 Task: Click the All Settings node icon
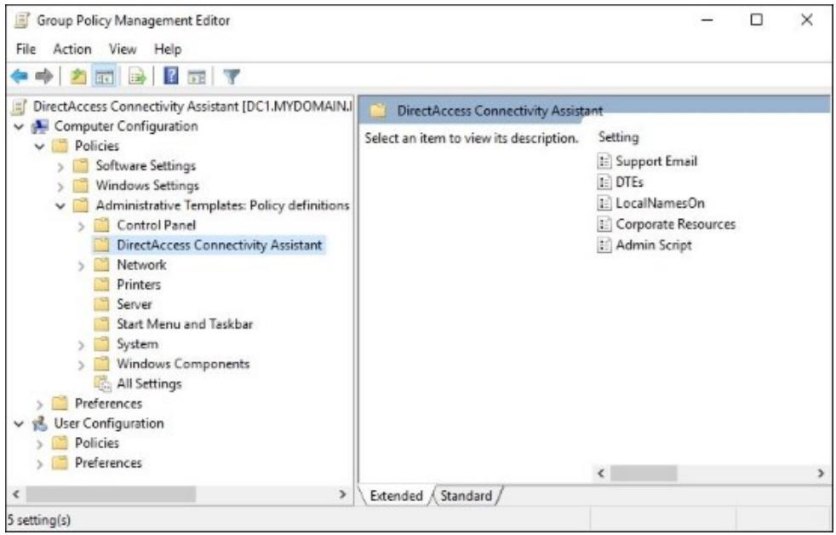coord(102,384)
